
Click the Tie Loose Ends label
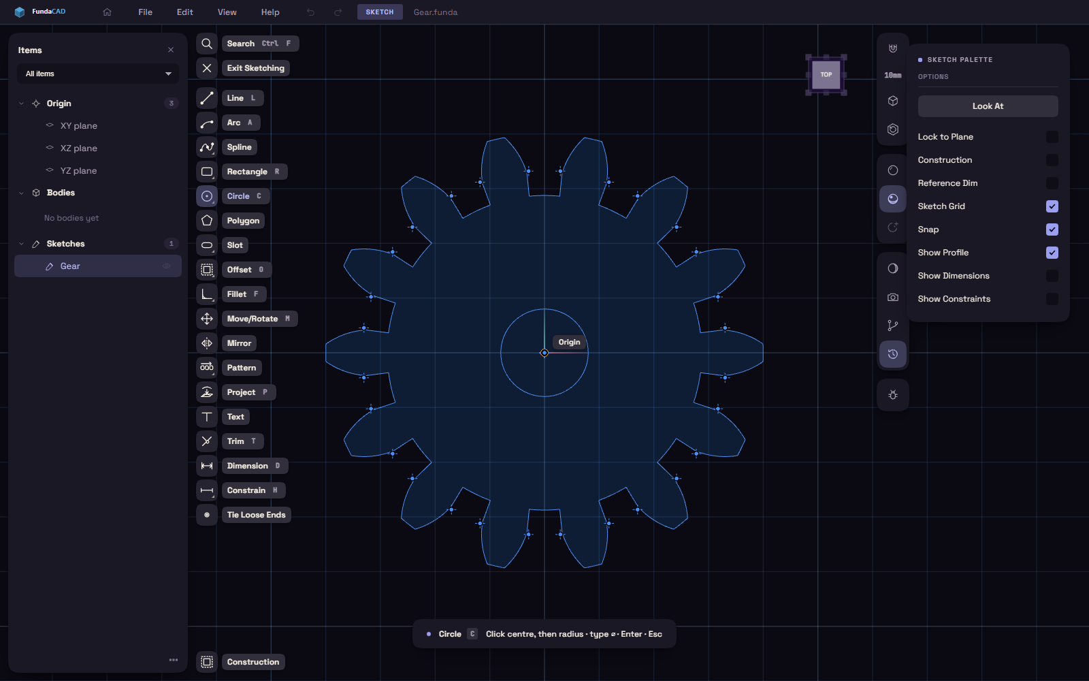pyautogui.click(x=257, y=515)
